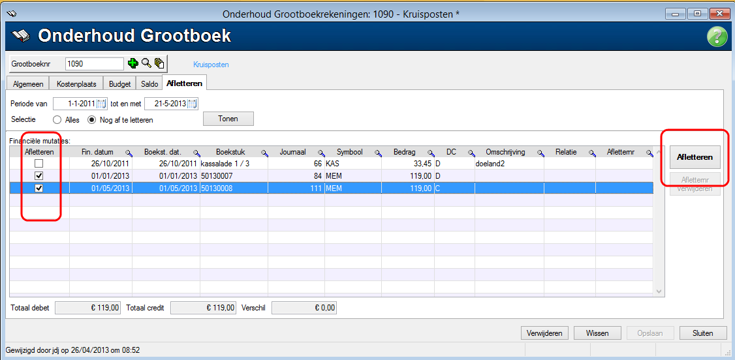The image size is (735, 360).
Task: Search ledger number with magnifier icon
Action: [146, 63]
